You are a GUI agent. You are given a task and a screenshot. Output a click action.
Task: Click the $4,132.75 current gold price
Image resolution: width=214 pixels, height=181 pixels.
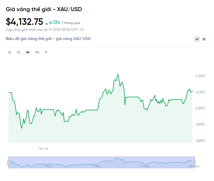coord(24,22)
